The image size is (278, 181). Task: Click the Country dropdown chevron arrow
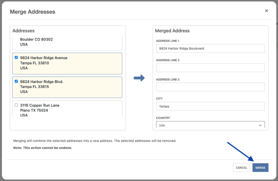(260, 125)
